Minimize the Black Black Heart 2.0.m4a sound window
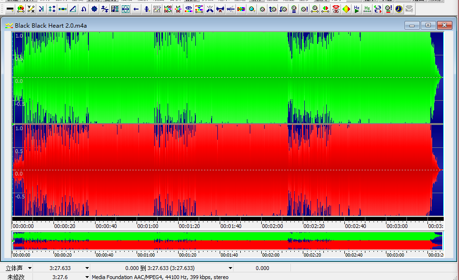Screen dimensions: 459x280 click(412, 25)
